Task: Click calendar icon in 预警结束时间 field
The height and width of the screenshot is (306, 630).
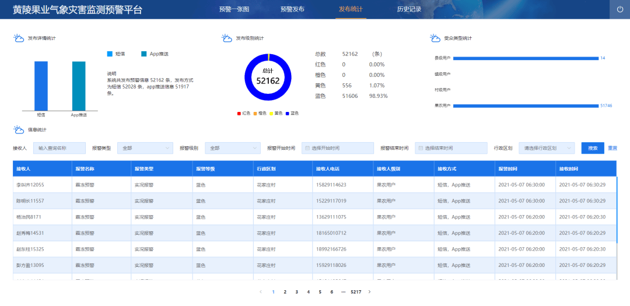Action: point(421,148)
